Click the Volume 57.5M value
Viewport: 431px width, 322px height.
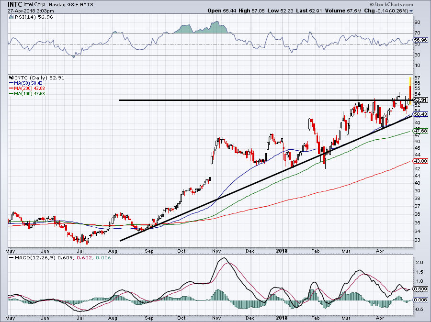343,11
